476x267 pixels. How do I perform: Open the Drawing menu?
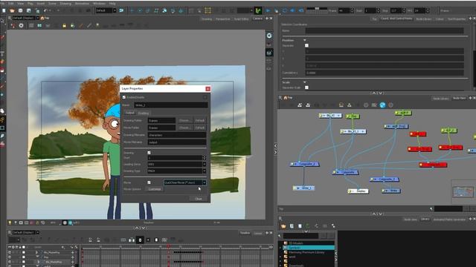click(65, 3)
